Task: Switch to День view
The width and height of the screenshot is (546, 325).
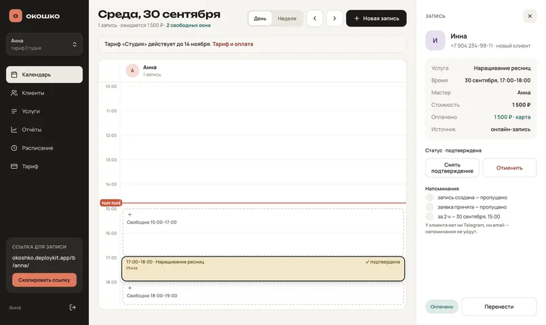Action: click(x=260, y=18)
